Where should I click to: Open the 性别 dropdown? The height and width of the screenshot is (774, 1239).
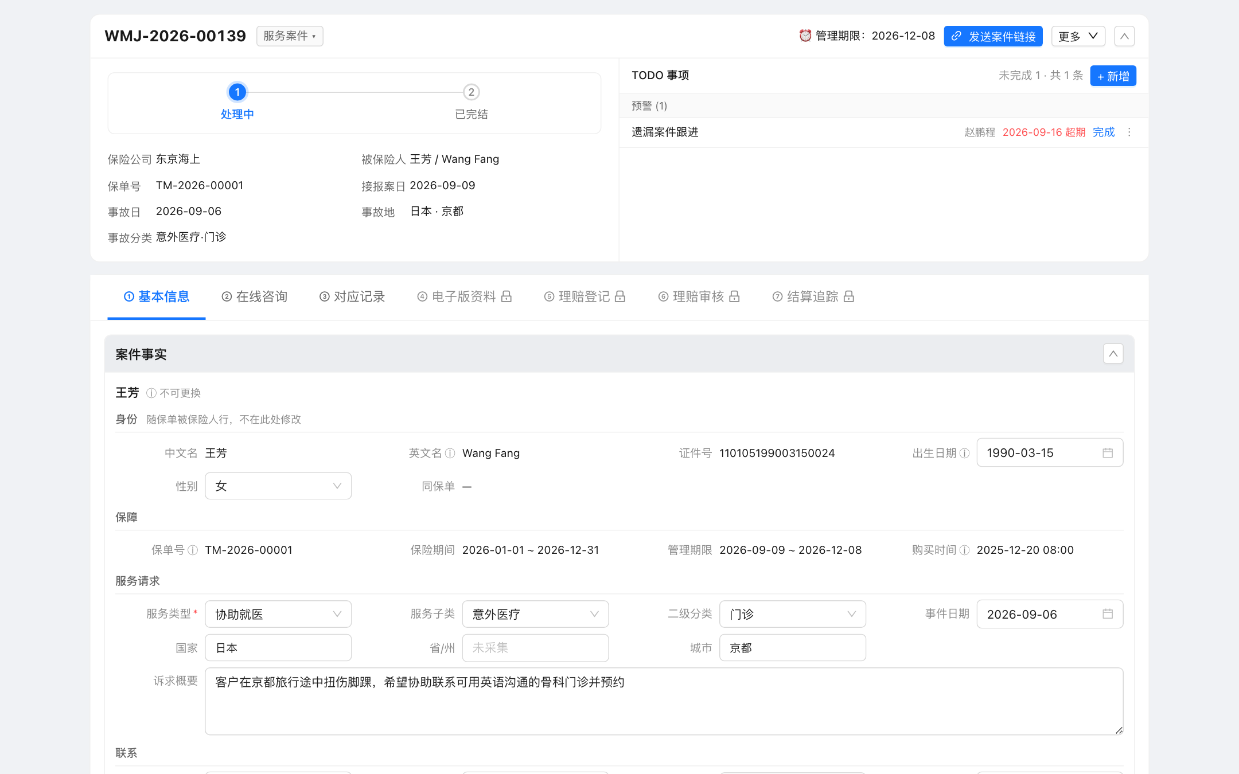click(278, 486)
